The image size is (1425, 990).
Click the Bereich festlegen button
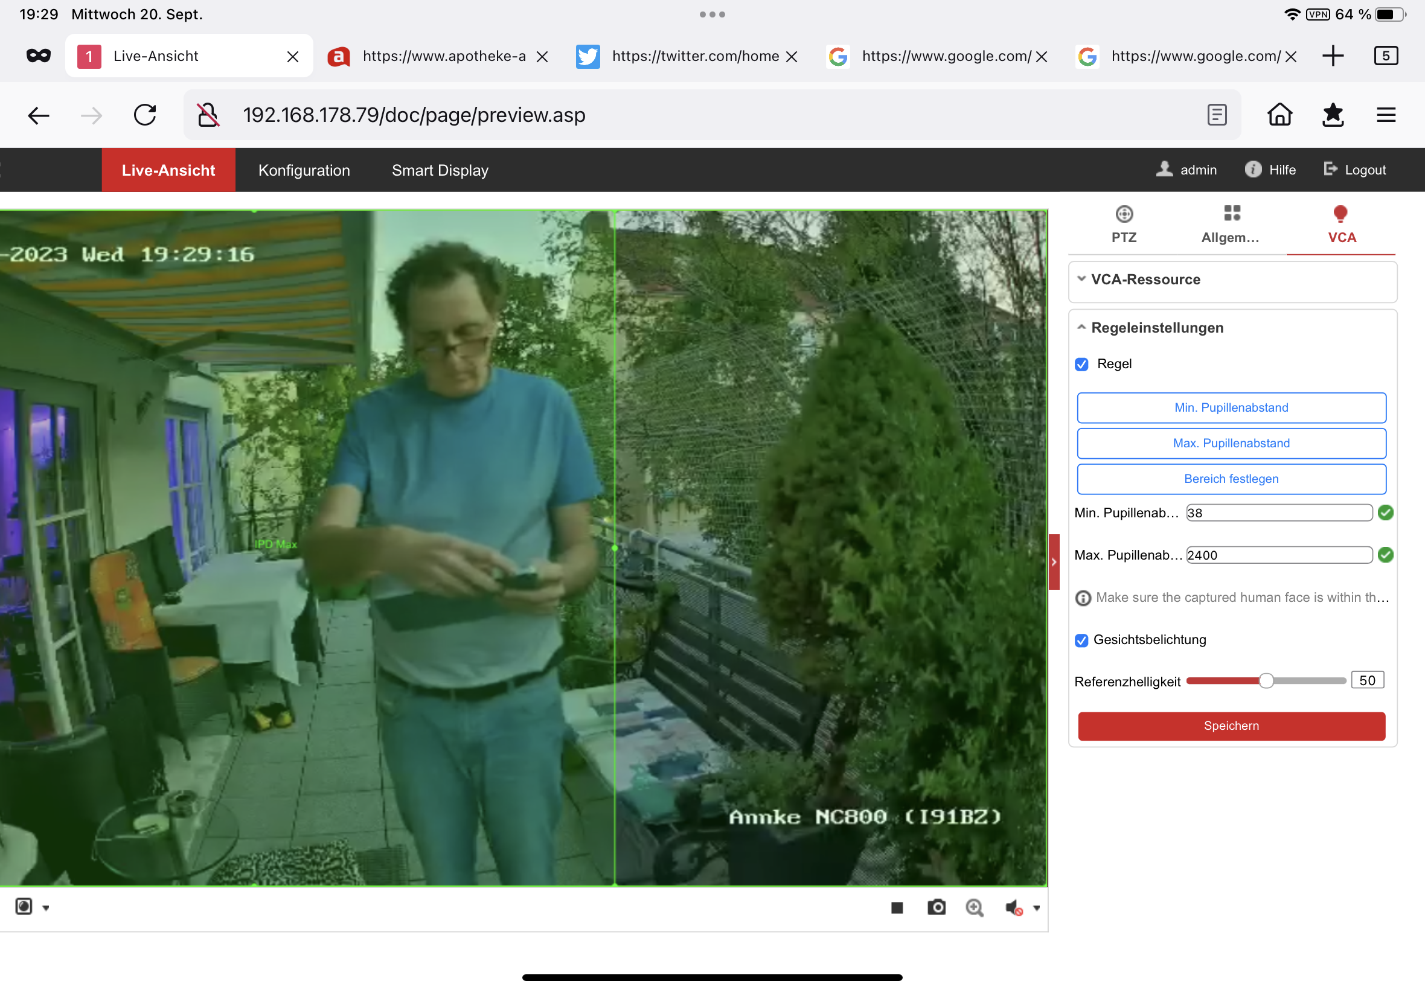coord(1231,479)
